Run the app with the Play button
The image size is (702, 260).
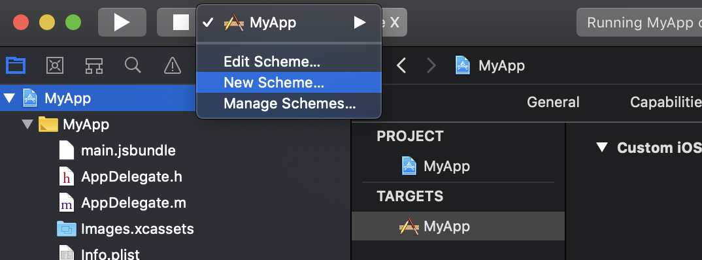[122, 22]
